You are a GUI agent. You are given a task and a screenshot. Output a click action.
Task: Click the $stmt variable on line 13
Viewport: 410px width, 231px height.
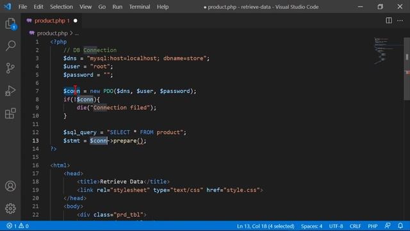pos(72,141)
